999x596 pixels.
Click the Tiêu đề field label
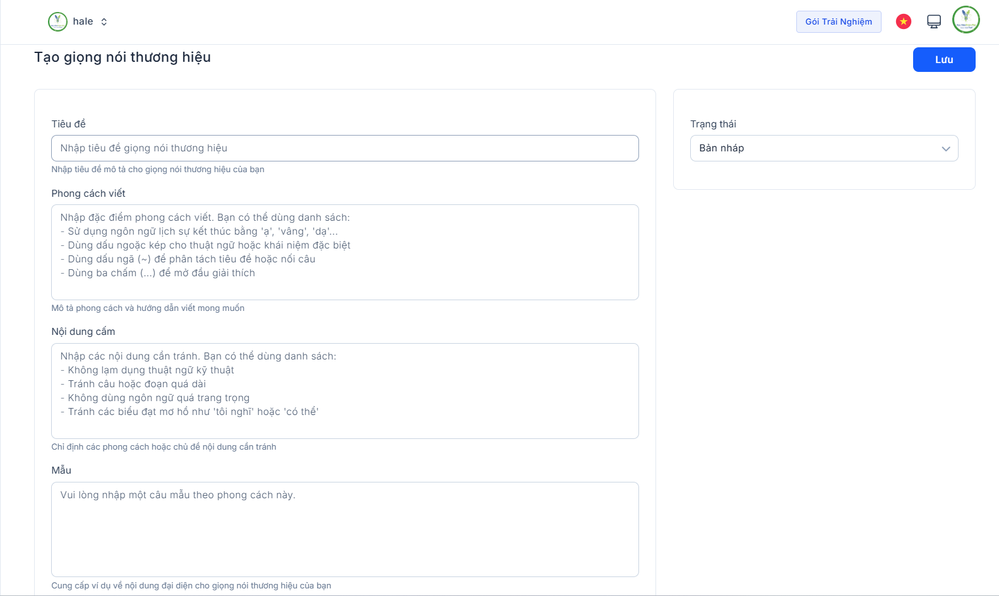point(68,124)
